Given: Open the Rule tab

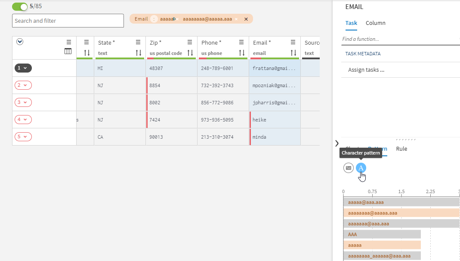Looking at the screenshot, I should (401, 149).
